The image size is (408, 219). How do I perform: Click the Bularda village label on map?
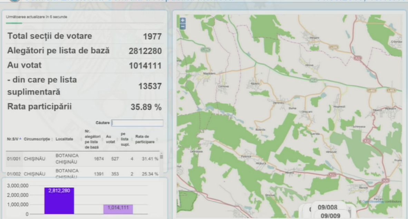pos(260,129)
